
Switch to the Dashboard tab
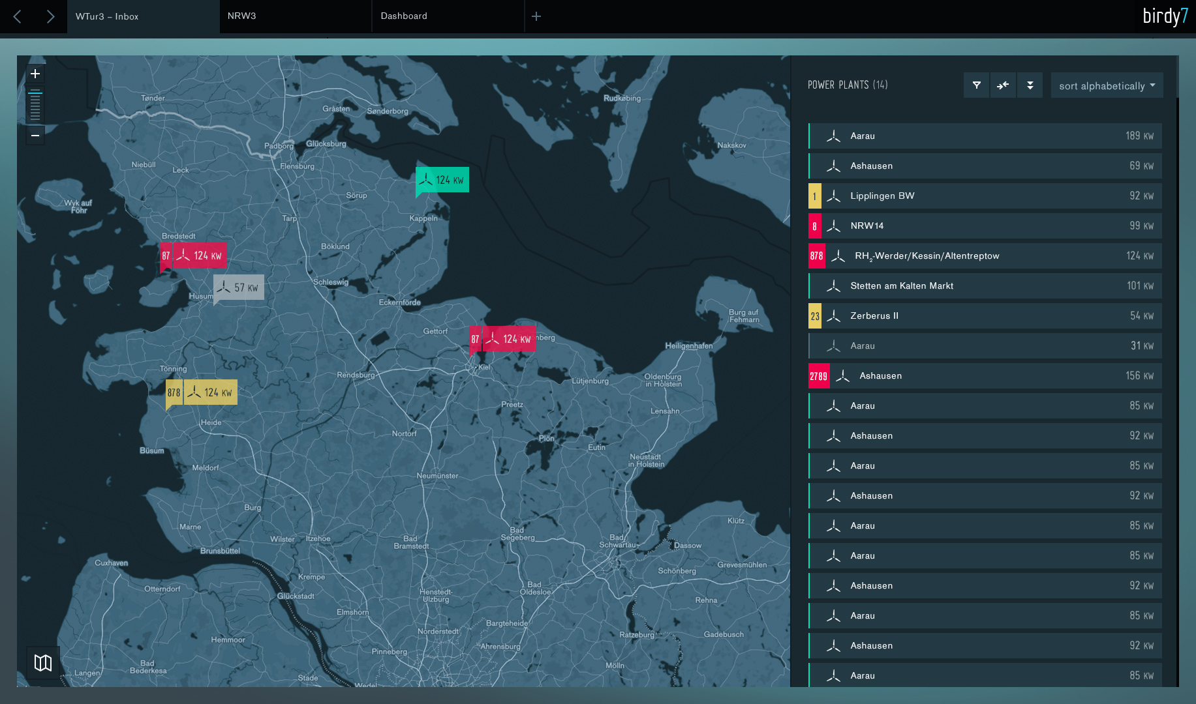pyautogui.click(x=448, y=16)
